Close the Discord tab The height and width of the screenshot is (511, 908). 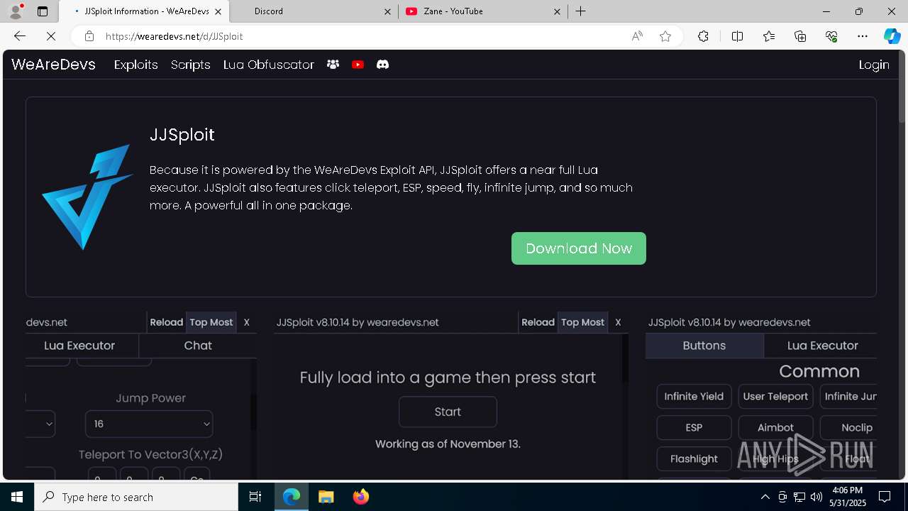coord(387,11)
